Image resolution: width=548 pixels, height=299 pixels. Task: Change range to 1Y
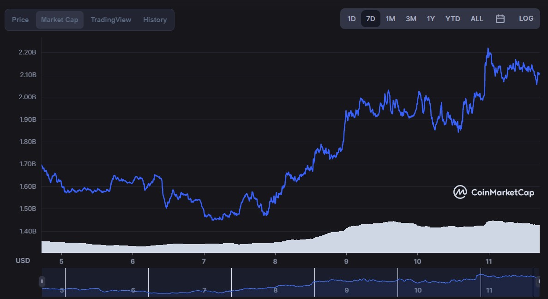pyautogui.click(x=431, y=19)
